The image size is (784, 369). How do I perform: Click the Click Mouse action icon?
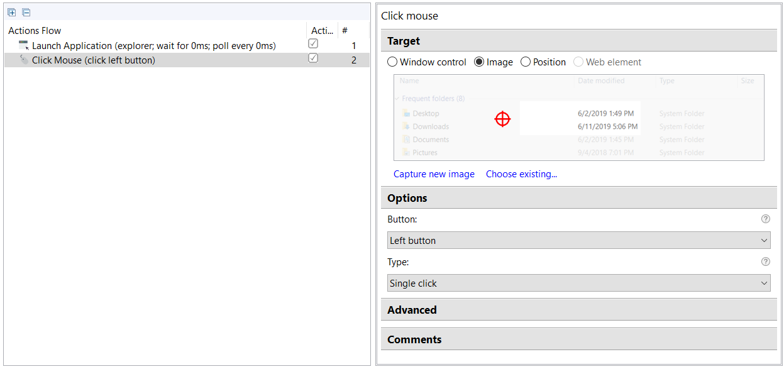click(x=24, y=60)
